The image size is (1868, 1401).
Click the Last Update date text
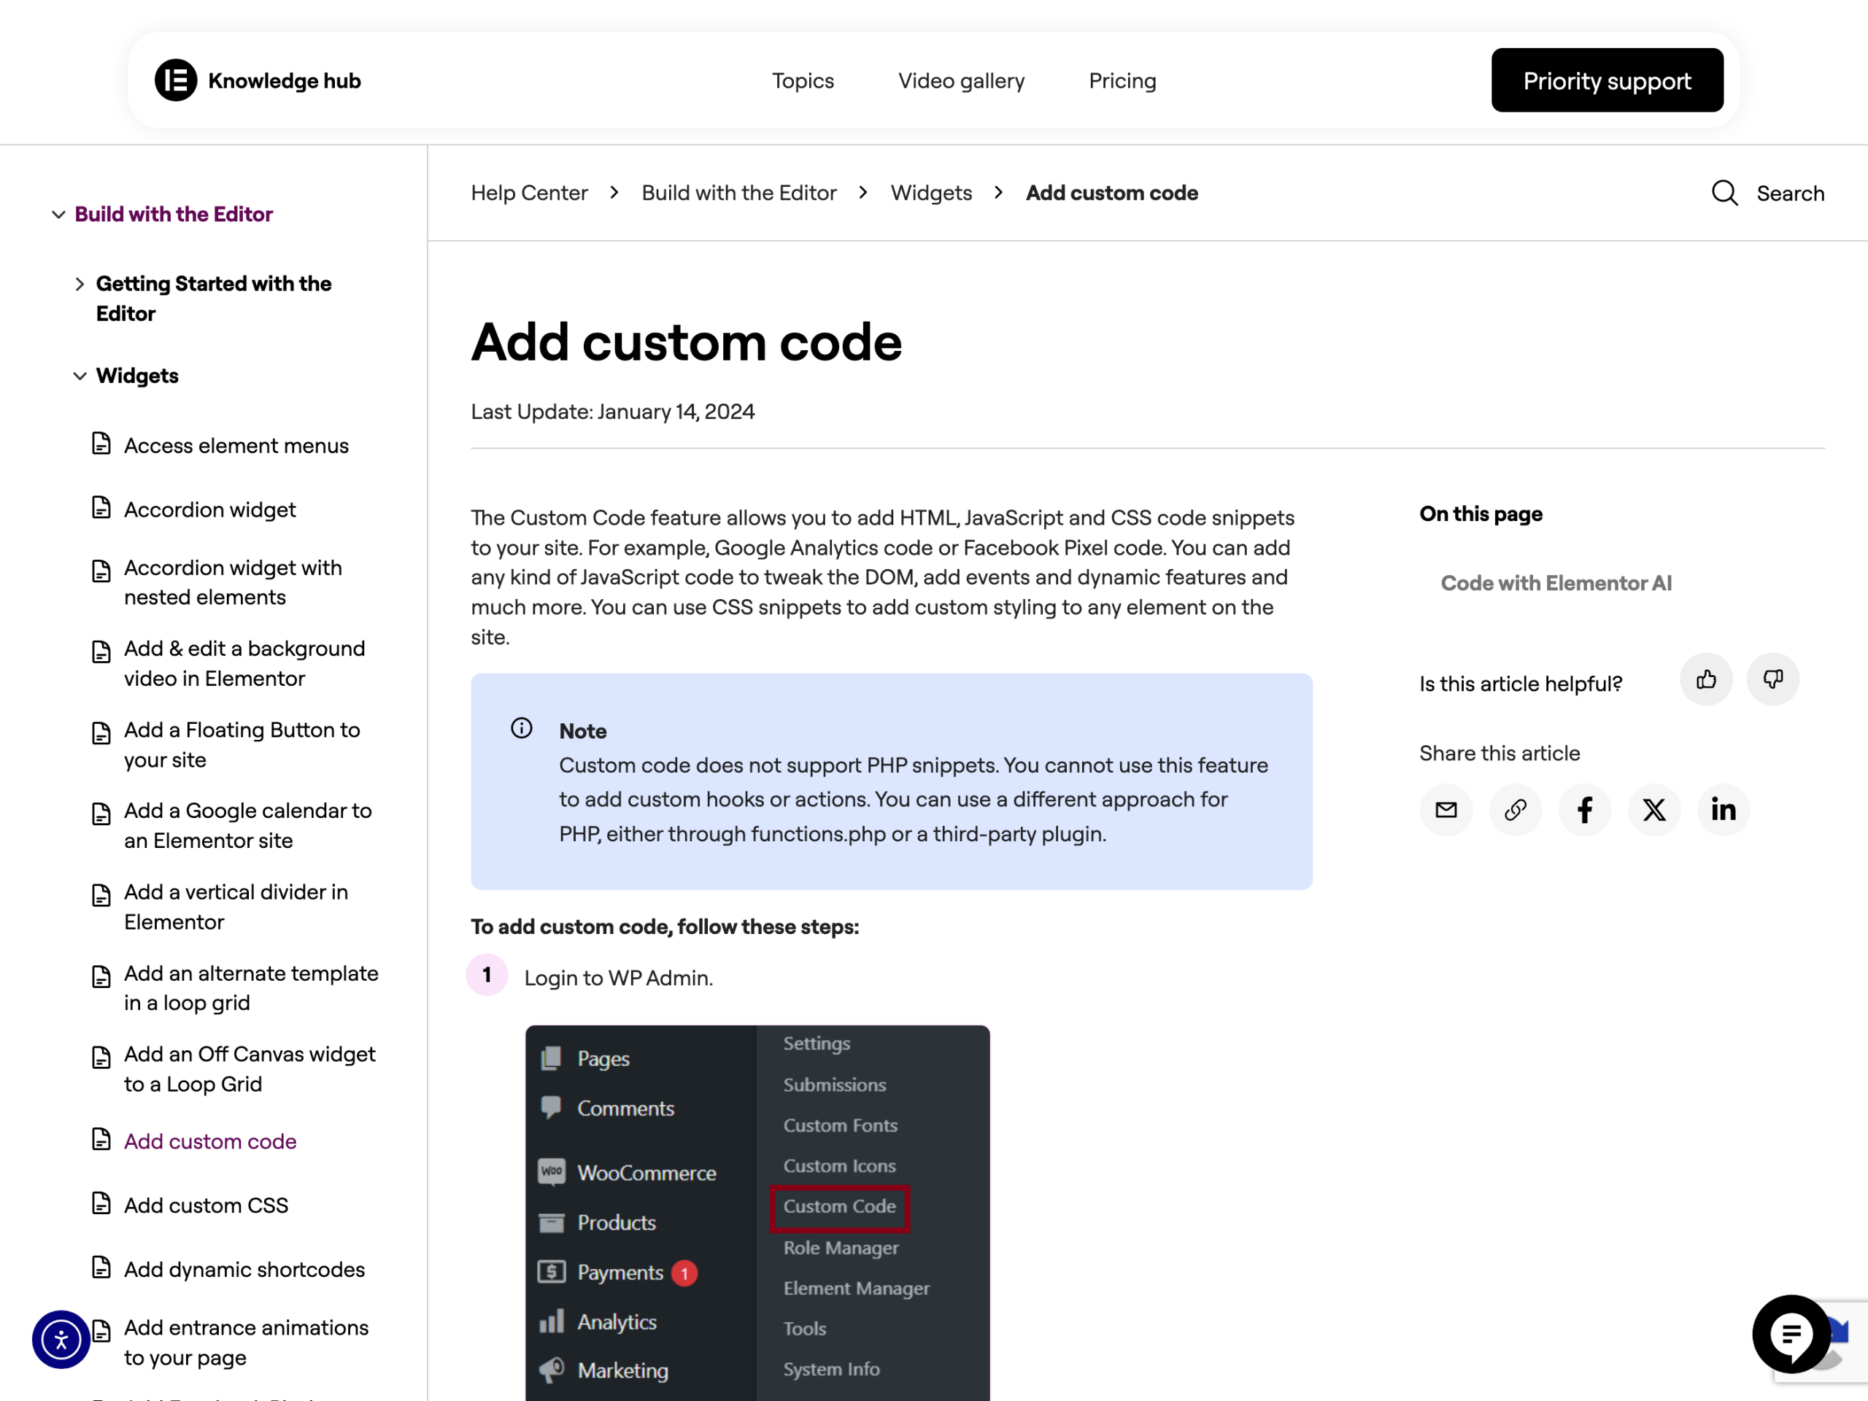[x=613, y=412]
